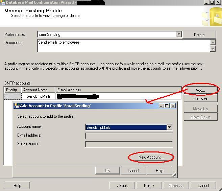Maximize the Add Account dialog
The width and height of the screenshot is (222, 191).
[x=167, y=106]
